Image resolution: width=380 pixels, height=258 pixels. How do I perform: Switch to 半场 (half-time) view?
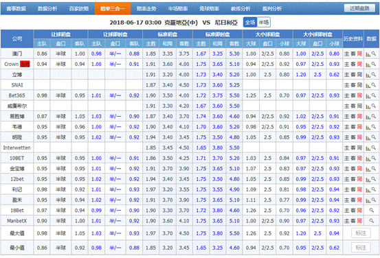tap(264, 23)
